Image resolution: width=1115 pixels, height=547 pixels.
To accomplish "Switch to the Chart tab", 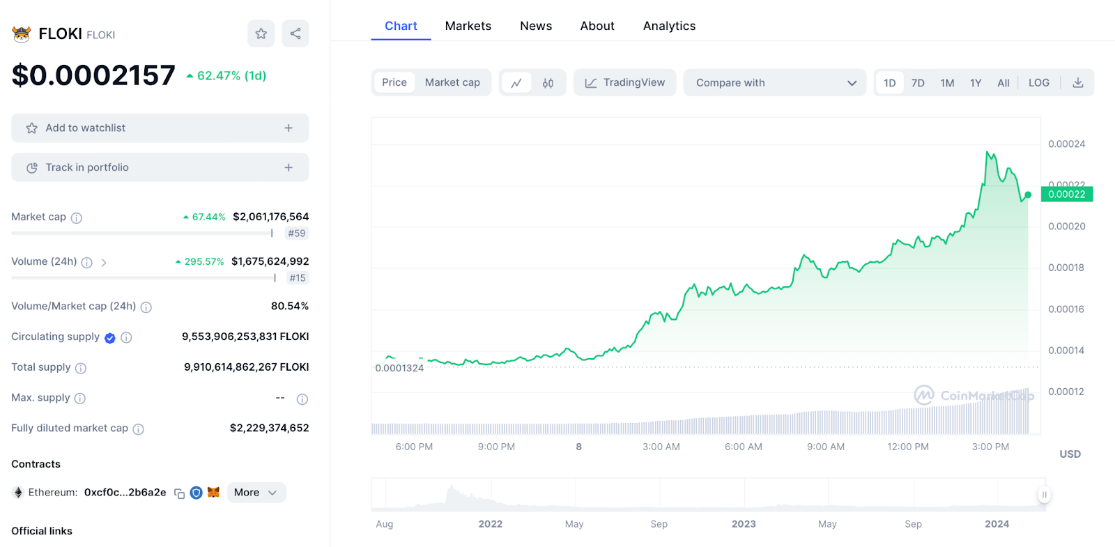I will [x=401, y=26].
